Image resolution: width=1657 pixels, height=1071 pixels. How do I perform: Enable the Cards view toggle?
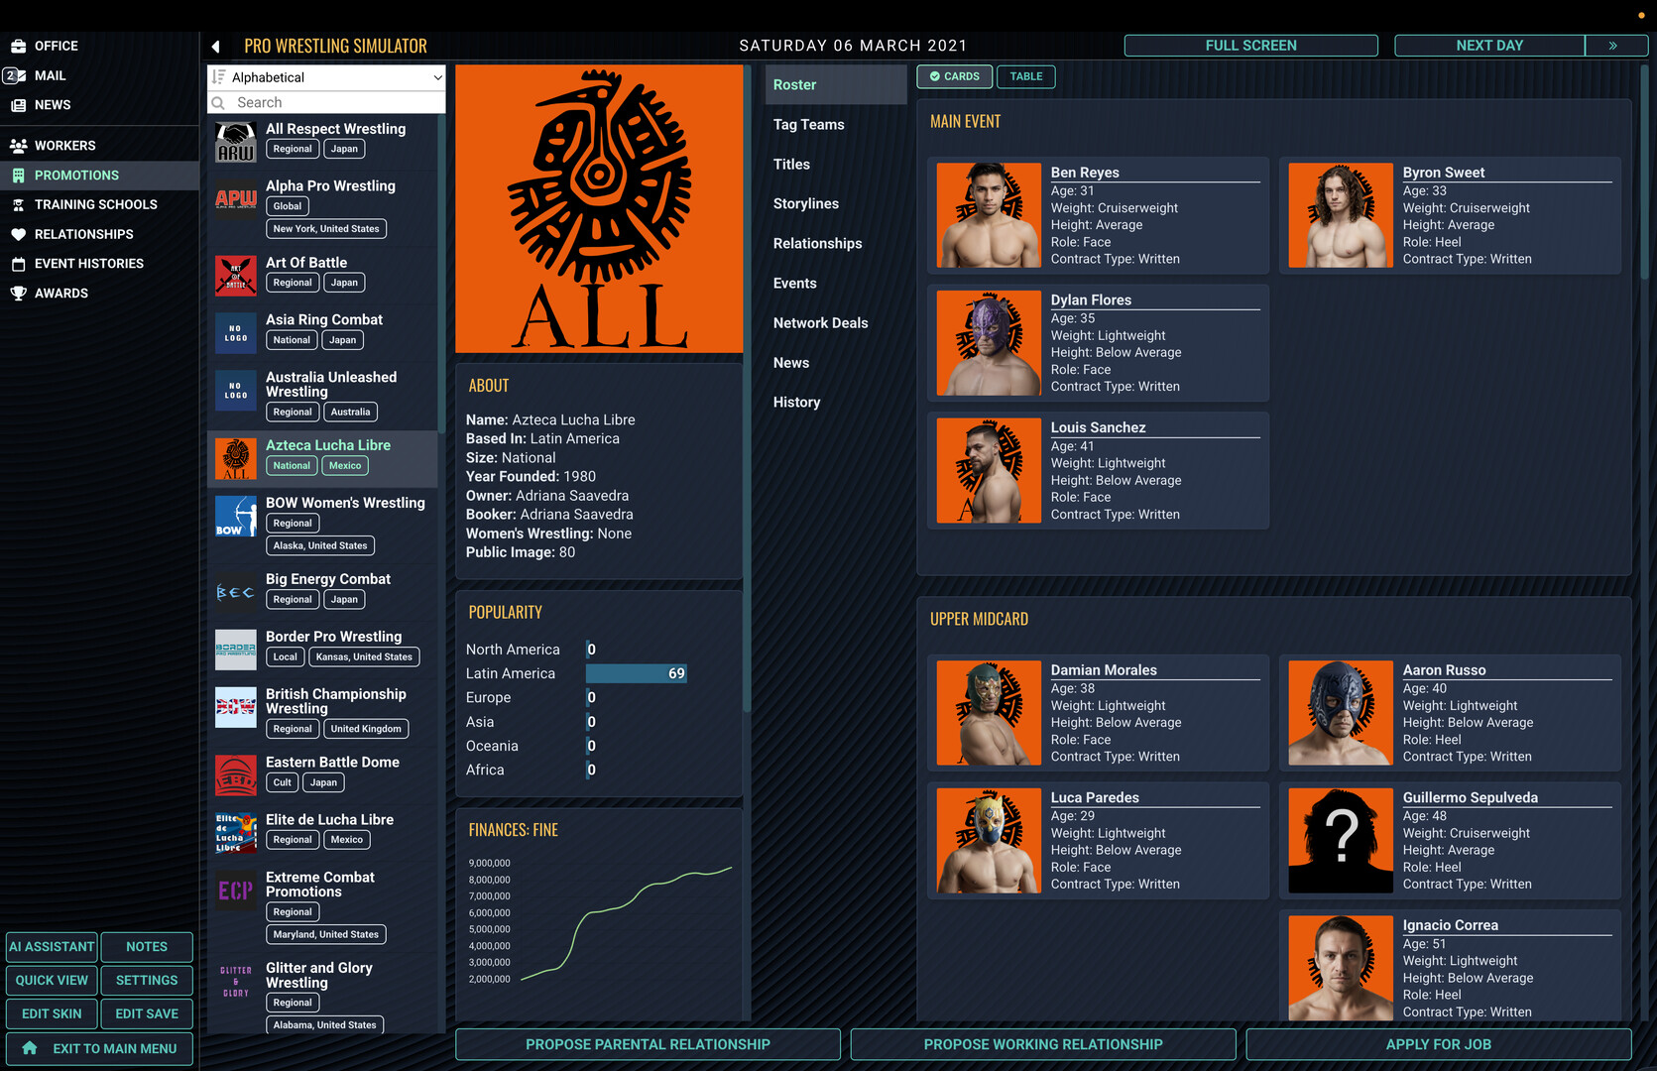point(954,76)
